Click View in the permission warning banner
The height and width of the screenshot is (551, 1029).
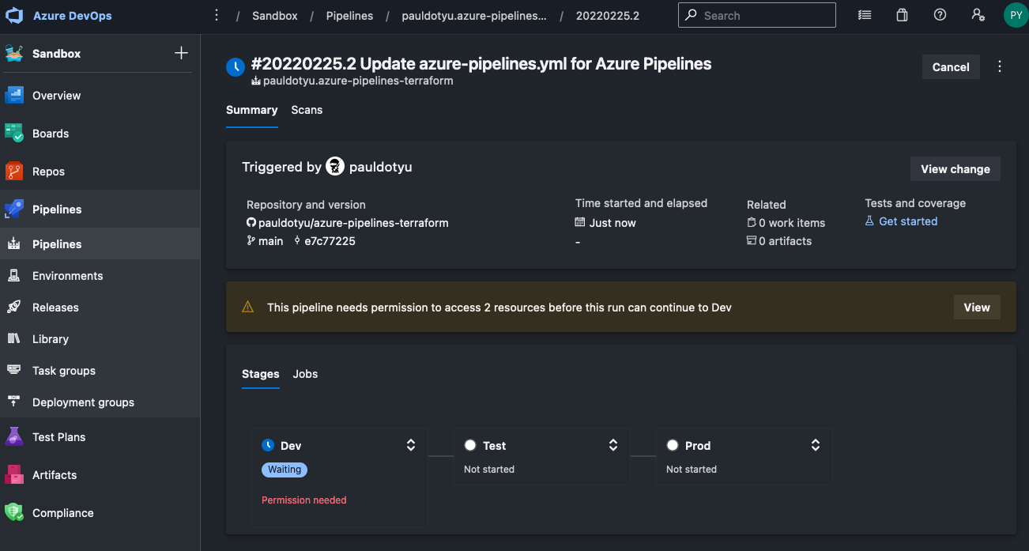click(x=976, y=308)
